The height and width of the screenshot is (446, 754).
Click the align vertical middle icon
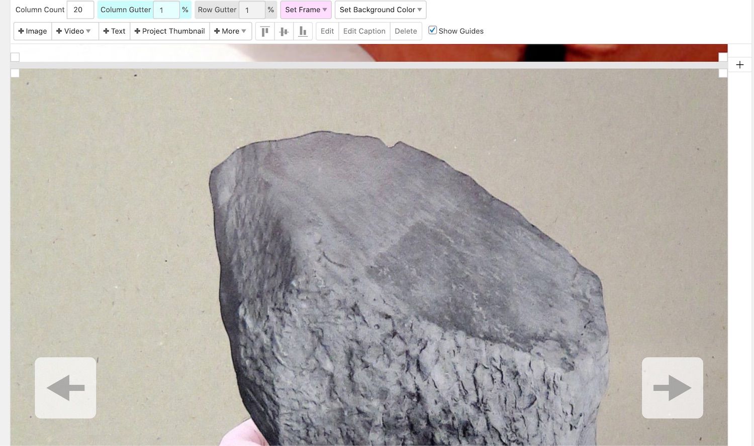pyautogui.click(x=284, y=31)
